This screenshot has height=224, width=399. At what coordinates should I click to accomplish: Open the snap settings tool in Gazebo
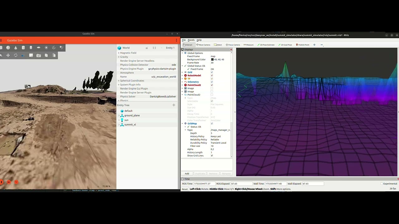pyautogui.click(x=22, y=56)
